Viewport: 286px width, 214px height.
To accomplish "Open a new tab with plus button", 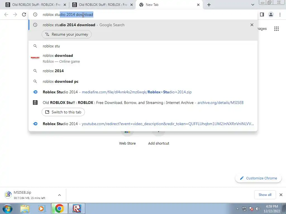I will coord(209,5).
